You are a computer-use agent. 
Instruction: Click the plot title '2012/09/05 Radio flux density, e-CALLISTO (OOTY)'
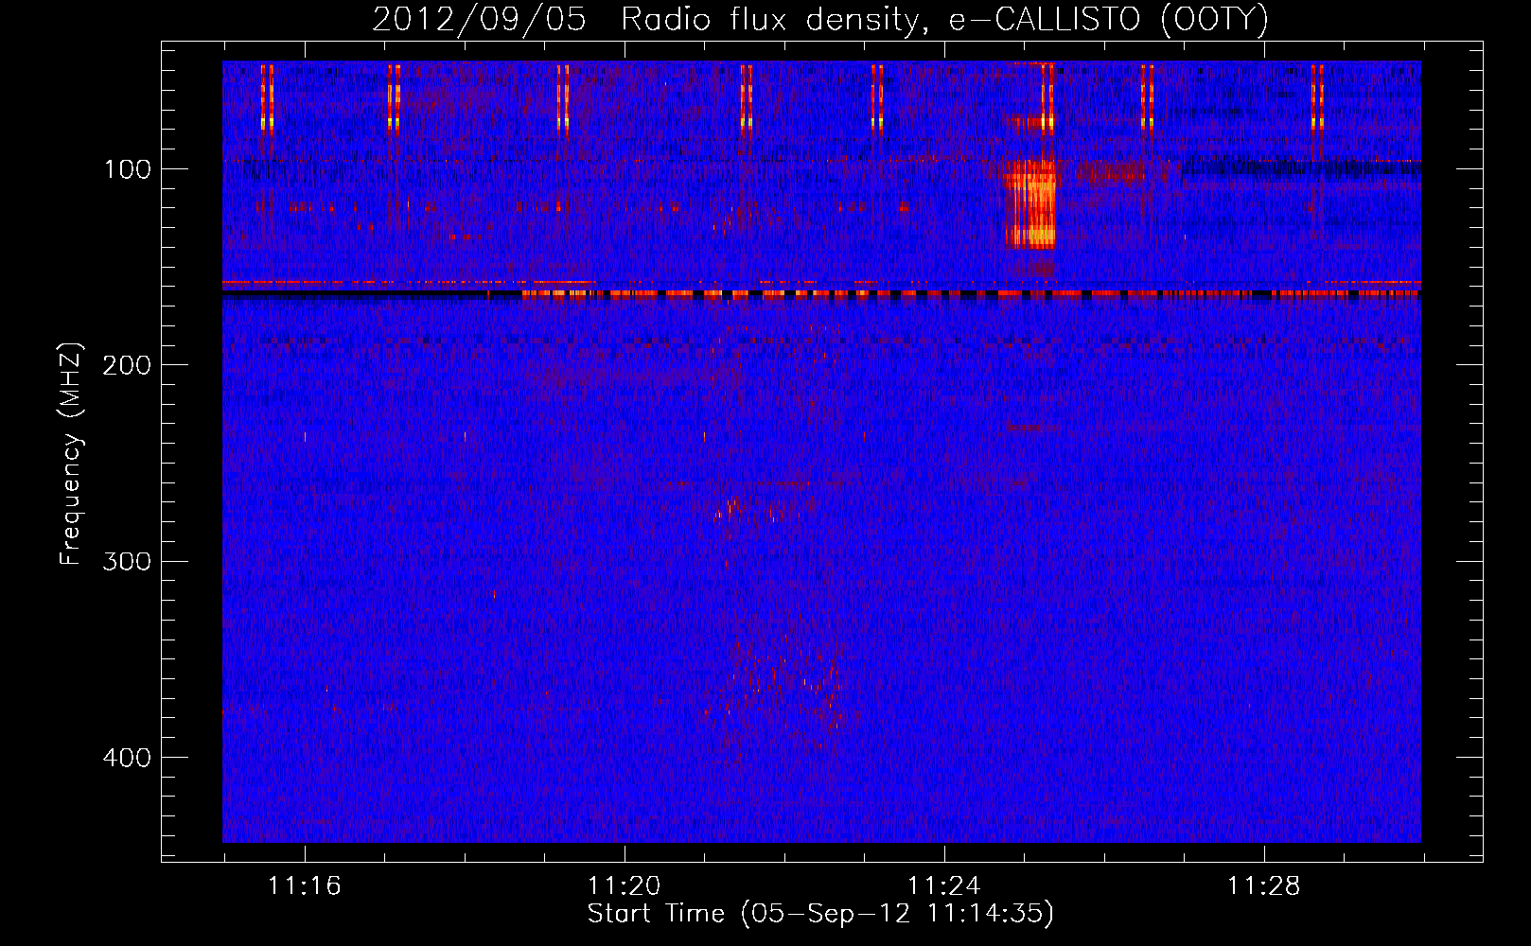point(820,19)
